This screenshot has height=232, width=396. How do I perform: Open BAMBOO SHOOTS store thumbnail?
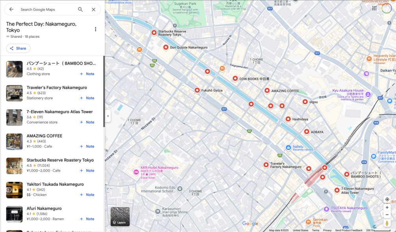(x=15, y=69)
